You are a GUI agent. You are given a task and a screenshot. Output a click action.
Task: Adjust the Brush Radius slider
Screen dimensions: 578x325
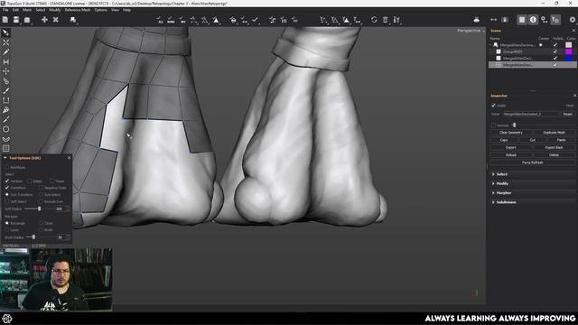click(x=33, y=237)
